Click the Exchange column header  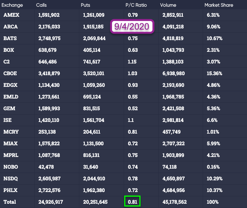click(12, 5)
